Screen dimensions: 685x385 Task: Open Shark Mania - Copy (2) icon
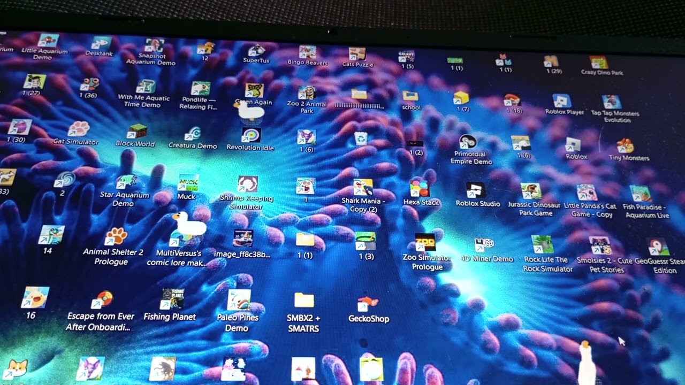click(363, 188)
